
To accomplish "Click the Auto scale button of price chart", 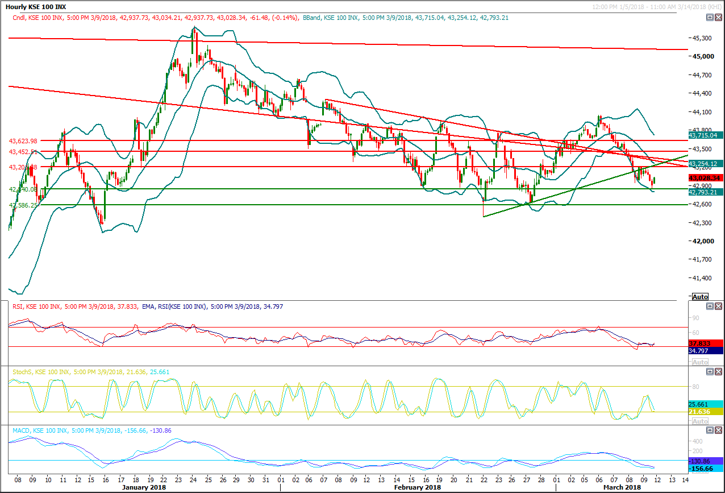I will pyautogui.click(x=700, y=297).
